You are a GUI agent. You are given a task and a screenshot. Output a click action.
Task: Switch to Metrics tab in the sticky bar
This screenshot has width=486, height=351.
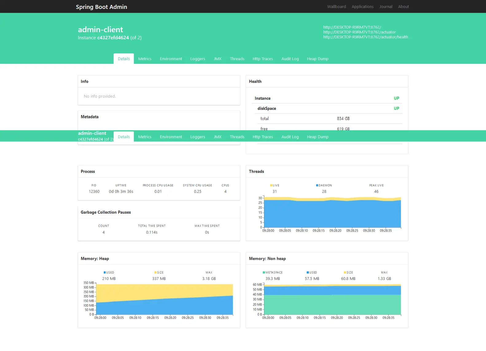tap(145, 137)
